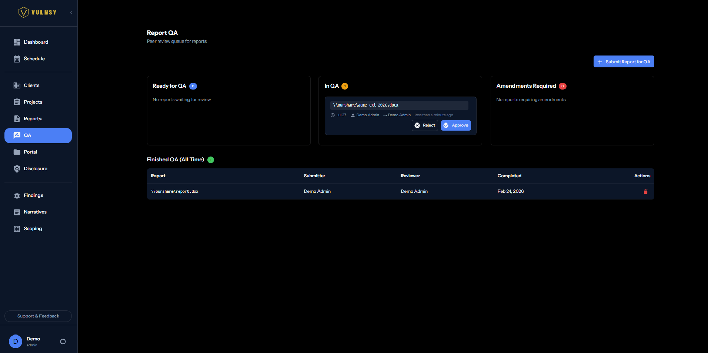
Task: Approve the acme_ext_2026.docx report
Action: [456, 125]
